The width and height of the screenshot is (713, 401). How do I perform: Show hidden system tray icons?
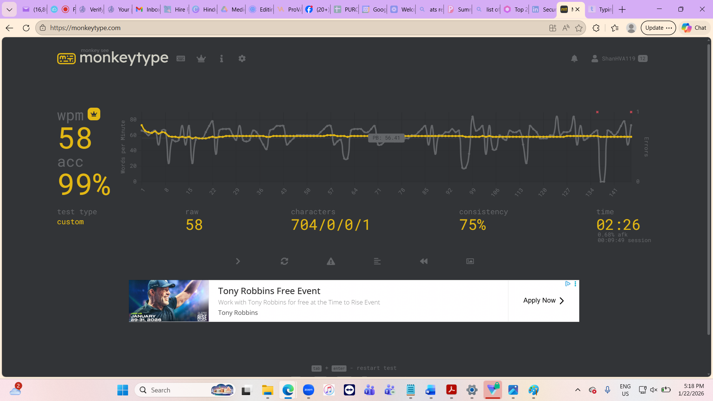[577, 390]
